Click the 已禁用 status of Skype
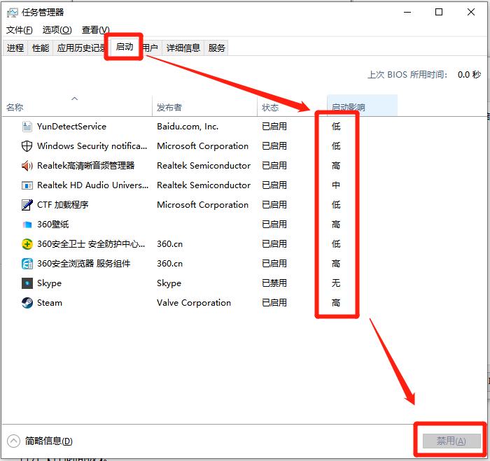Viewport: 490px width, 461px height. tap(274, 283)
